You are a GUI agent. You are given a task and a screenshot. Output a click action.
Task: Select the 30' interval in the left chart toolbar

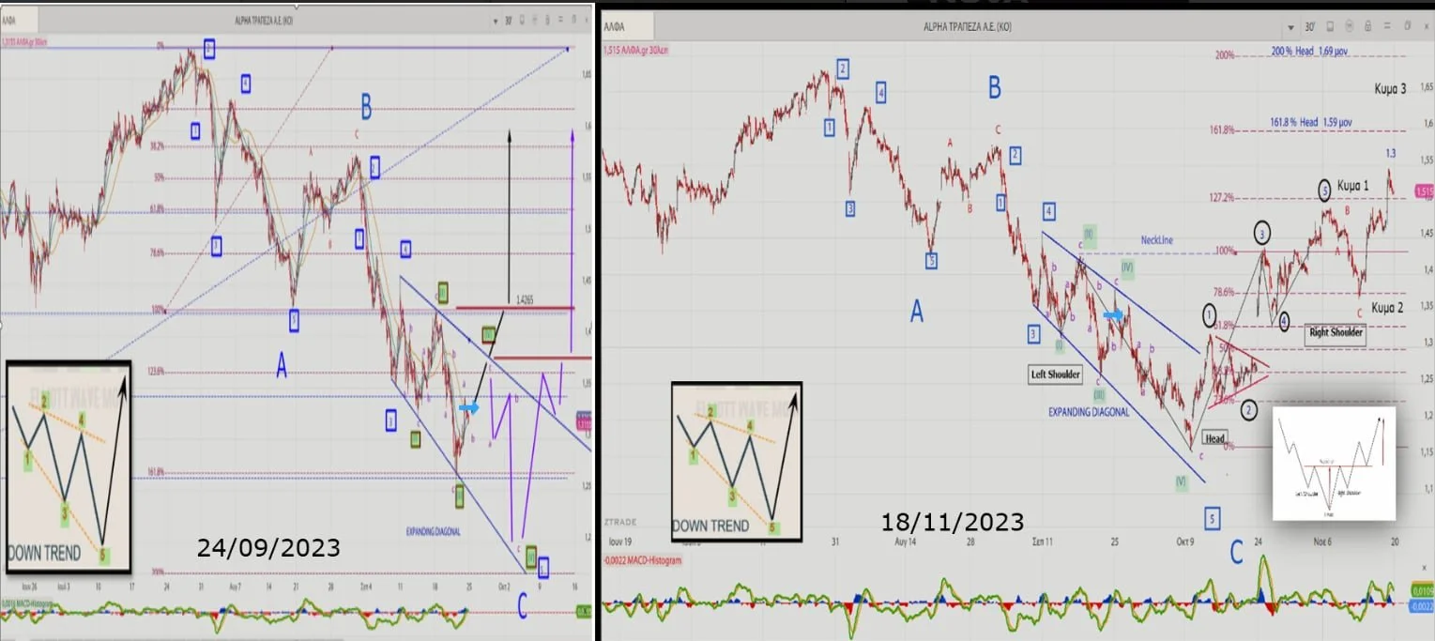pos(508,19)
